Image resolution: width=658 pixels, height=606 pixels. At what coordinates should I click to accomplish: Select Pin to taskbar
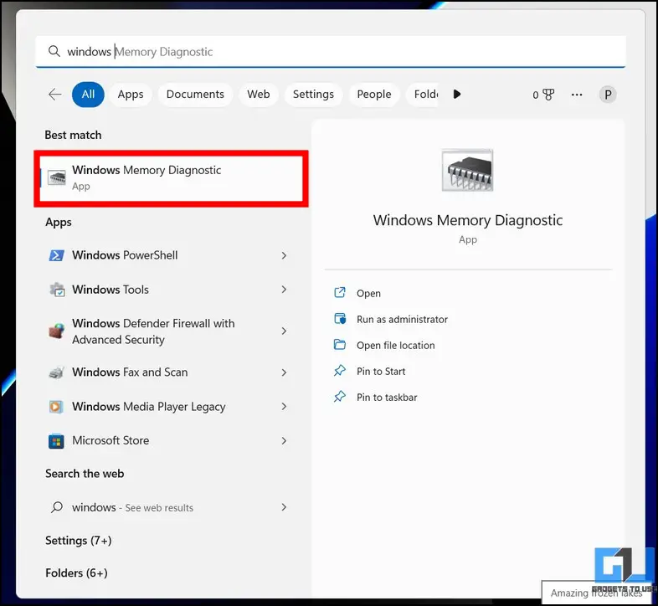[x=387, y=398]
